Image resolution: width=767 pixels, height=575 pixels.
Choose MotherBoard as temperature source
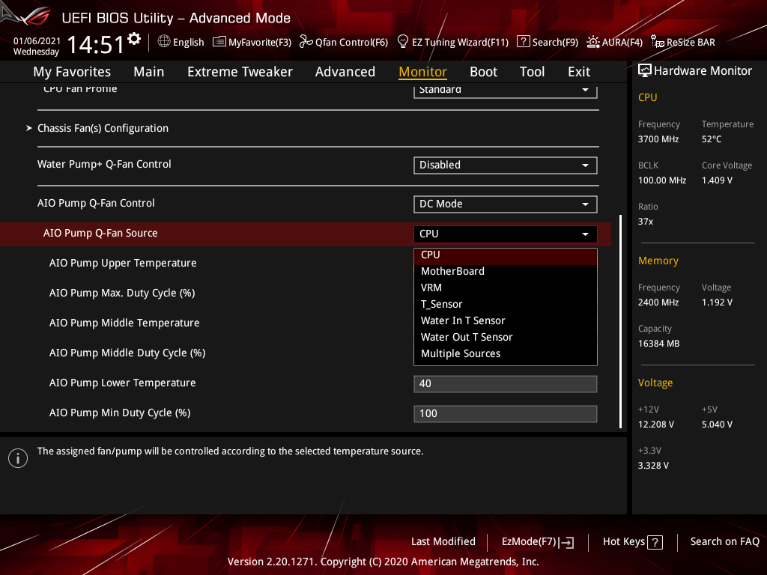(x=506, y=271)
